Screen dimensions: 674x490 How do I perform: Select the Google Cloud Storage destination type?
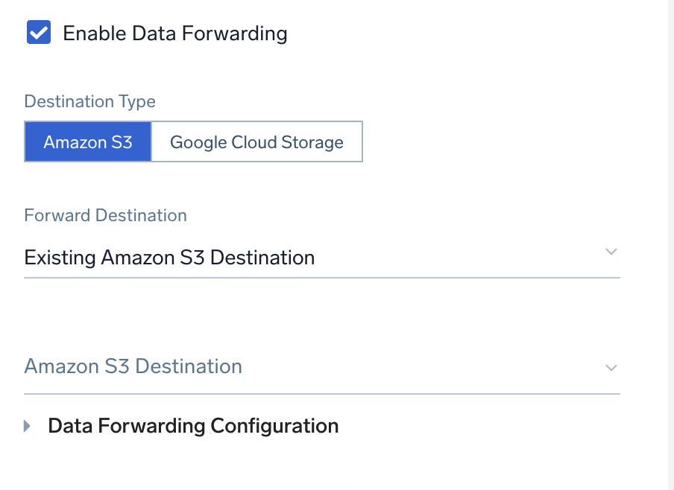[256, 141]
